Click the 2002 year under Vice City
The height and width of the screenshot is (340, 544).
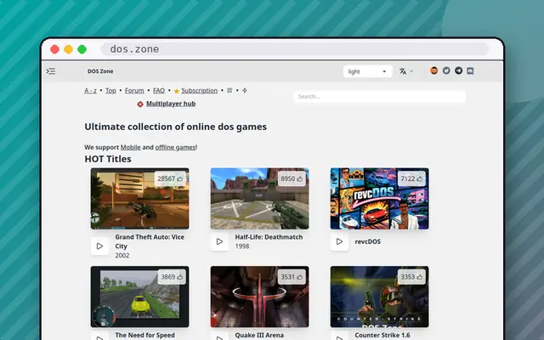pos(122,255)
